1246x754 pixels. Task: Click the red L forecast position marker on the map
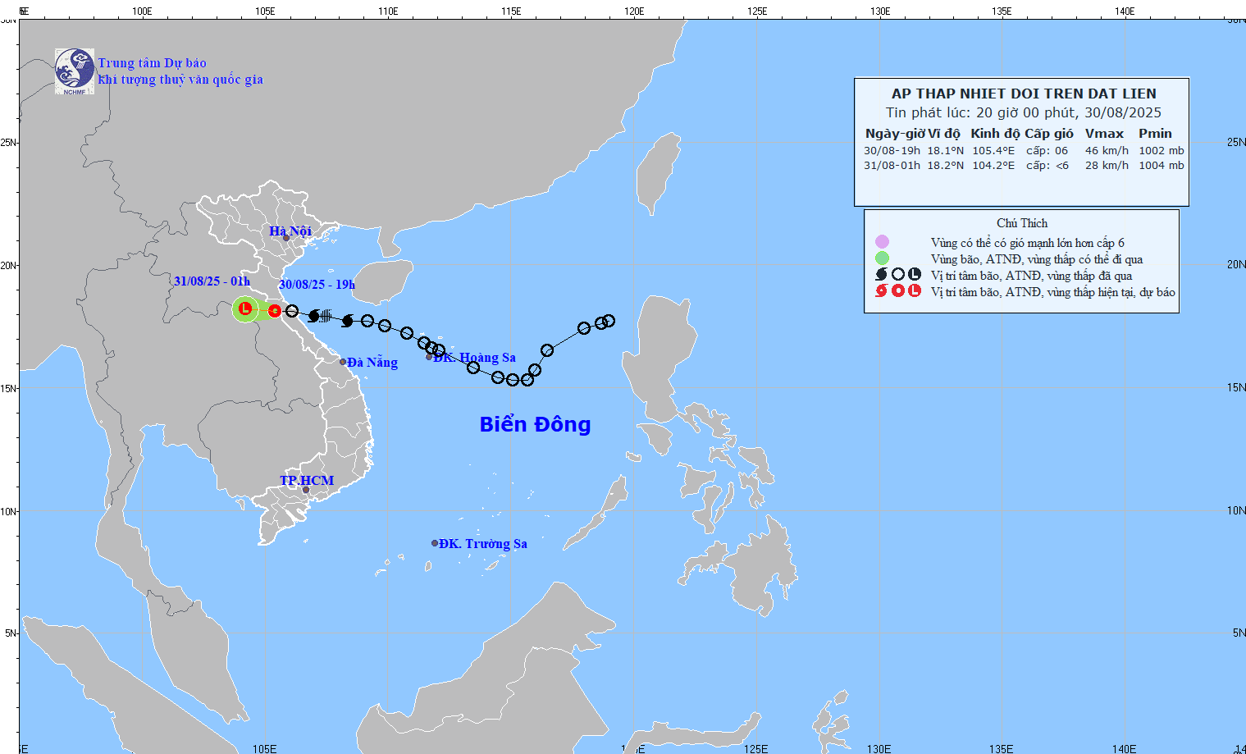tap(244, 309)
